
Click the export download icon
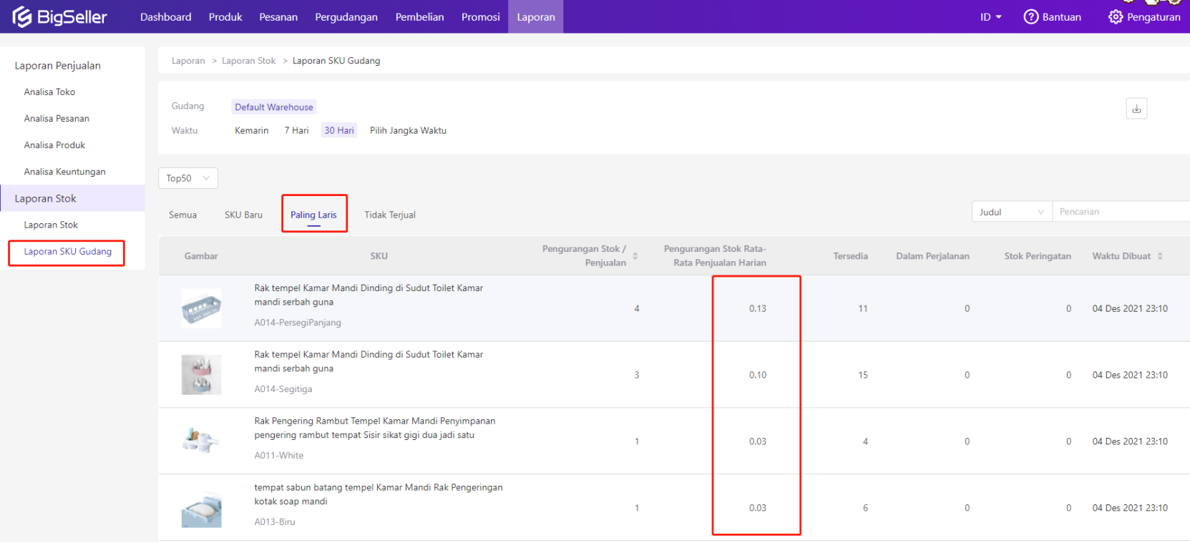[x=1136, y=109]
